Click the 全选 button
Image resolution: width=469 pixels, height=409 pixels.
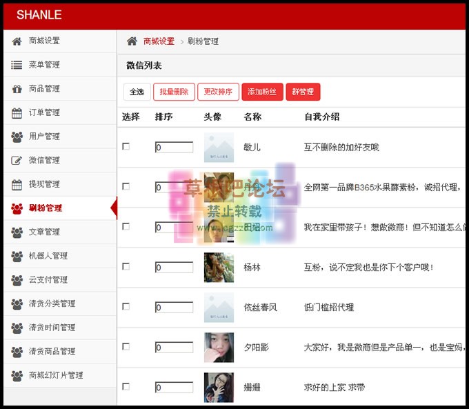point(137,92)
